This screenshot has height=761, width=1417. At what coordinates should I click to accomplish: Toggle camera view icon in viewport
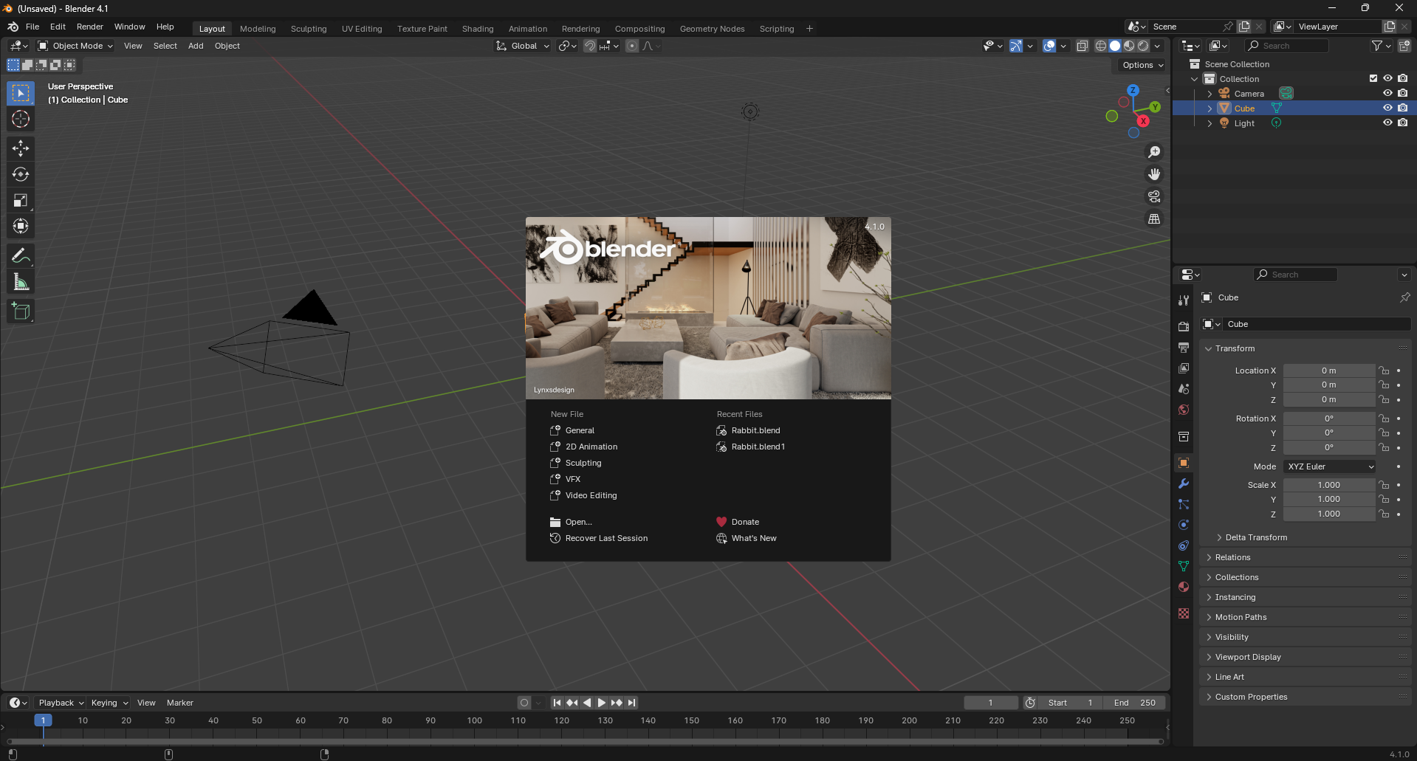(x=1154, y=196)
